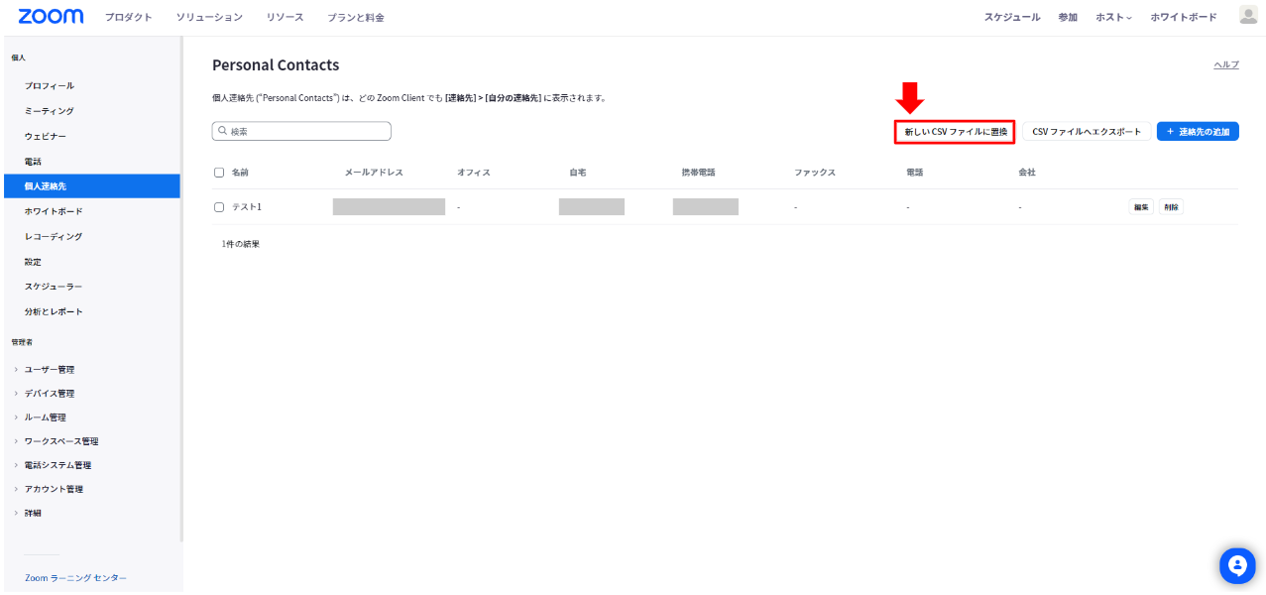
Task: Open the ヘルプ link
Action: [x=1226, y=64]
